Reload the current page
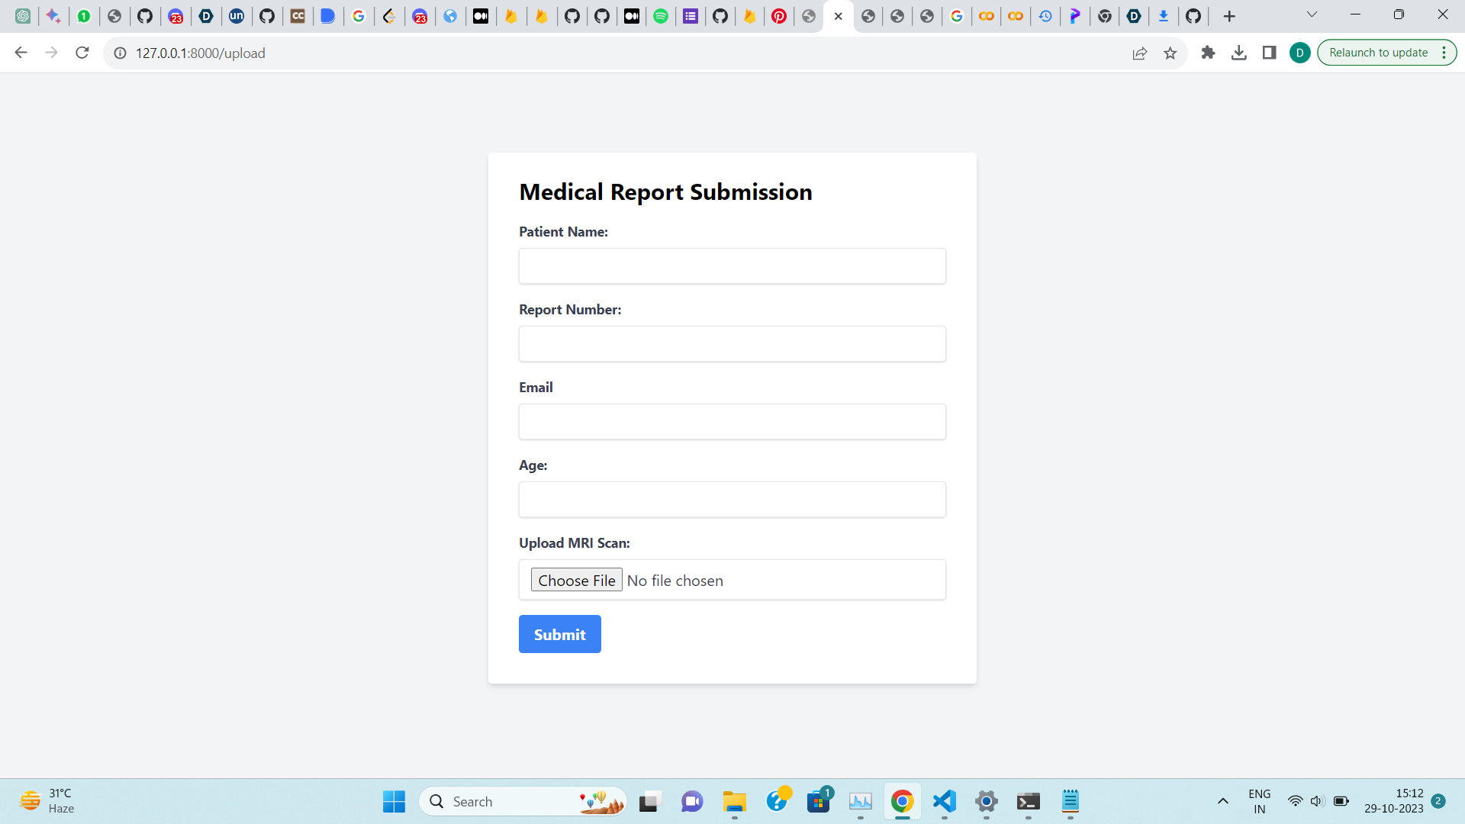1465x824 pixels. point(82,53)
